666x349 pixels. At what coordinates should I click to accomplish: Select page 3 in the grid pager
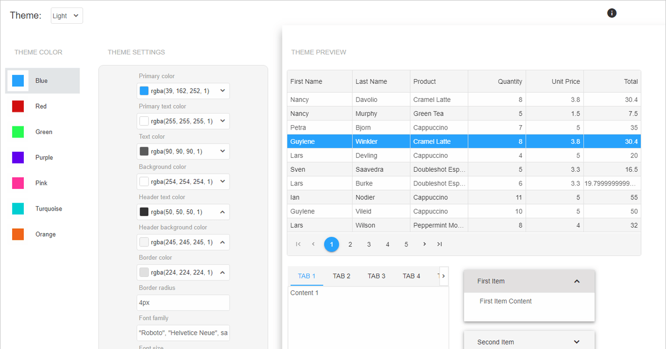[369, 244]
